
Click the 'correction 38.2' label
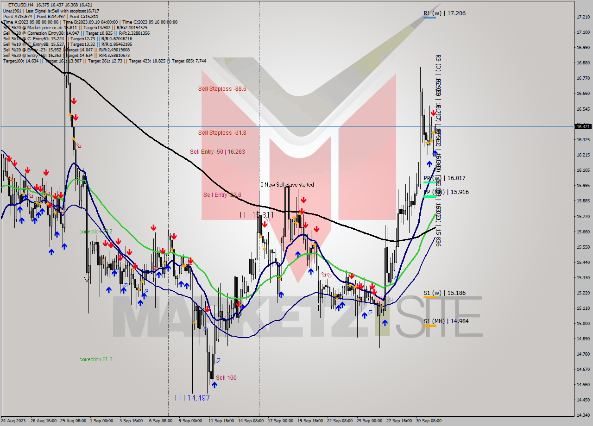coord(96,232)
